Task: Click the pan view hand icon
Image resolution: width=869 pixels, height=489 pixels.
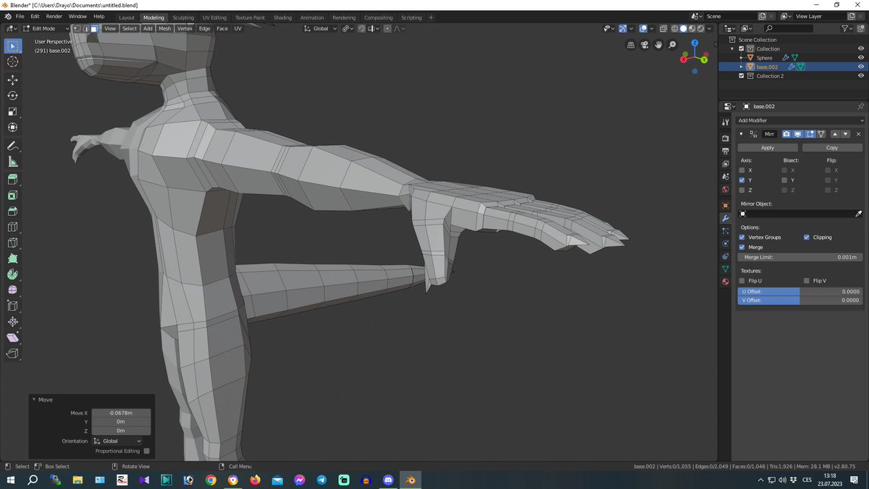Action: pyautogui.click(x=658, y=45)
